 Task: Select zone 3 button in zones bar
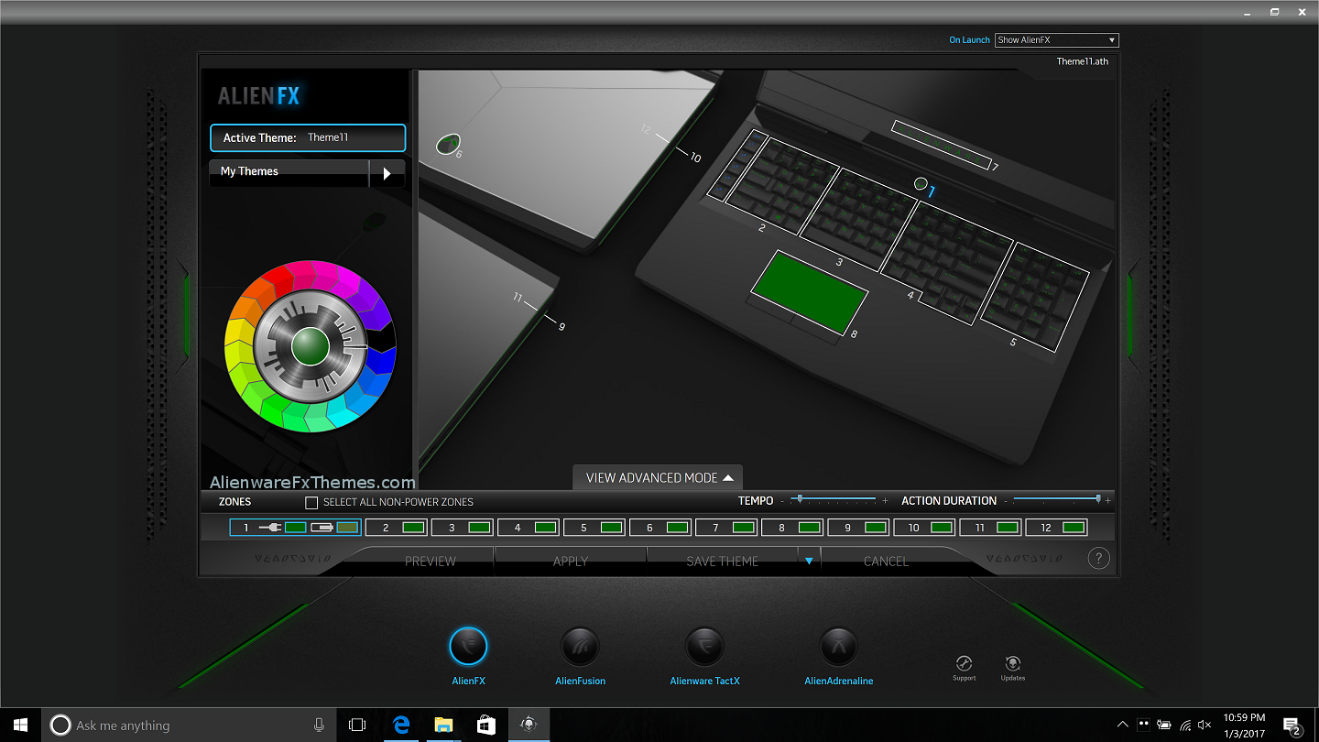click(x=462, y=528)
